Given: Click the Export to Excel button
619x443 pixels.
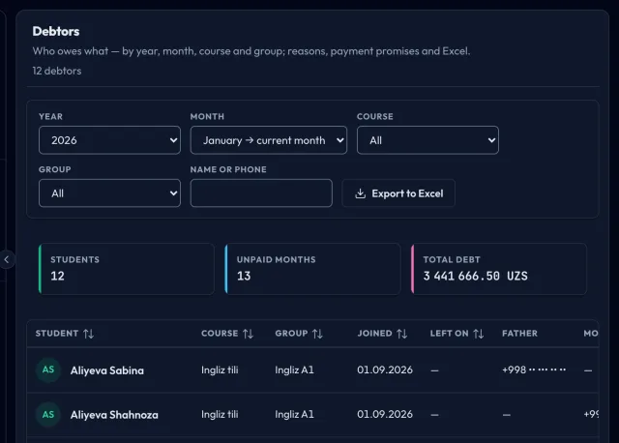Looking at the screenshot, I should pyautogui.click(x=398, y=193).
